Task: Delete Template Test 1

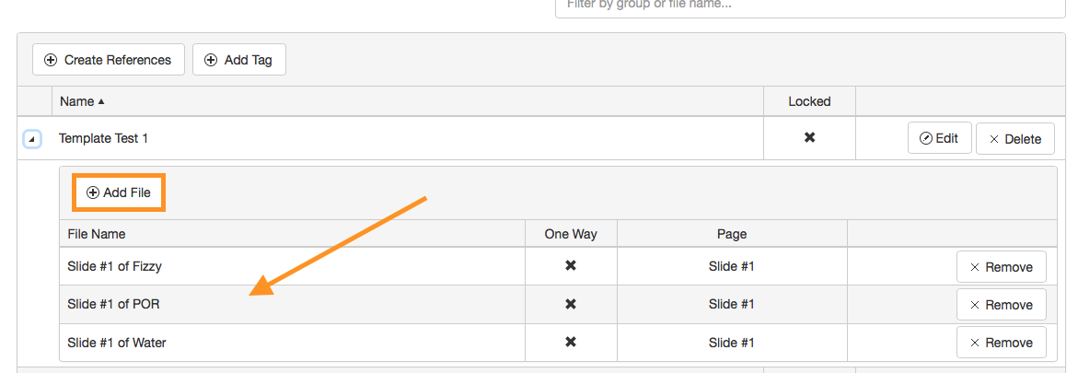Action: (x=1014, y=139)
